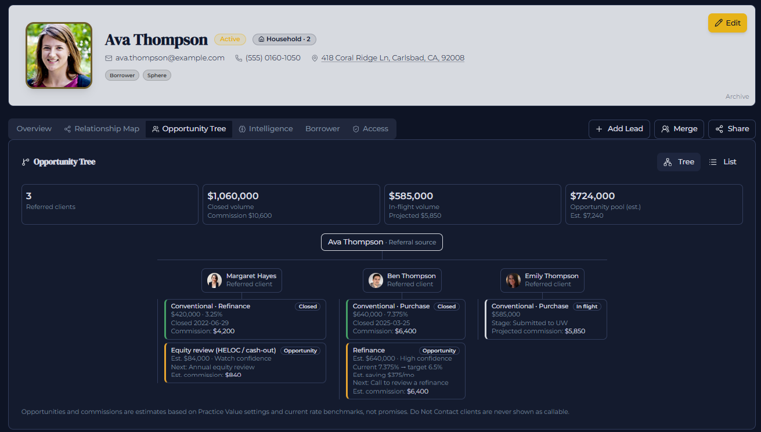Click the Active status badge

click(x=230, y=39)
